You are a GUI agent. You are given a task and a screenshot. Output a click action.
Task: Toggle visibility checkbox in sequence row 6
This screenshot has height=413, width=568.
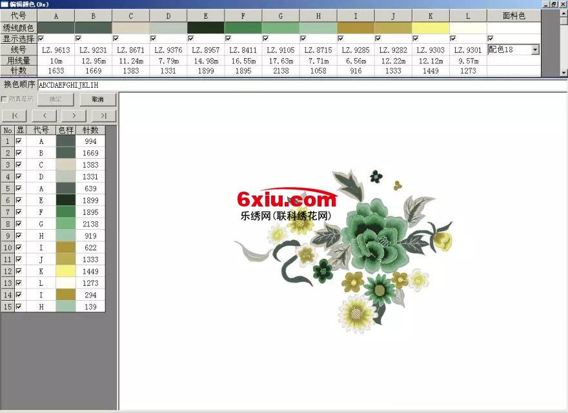pos(19,201)
